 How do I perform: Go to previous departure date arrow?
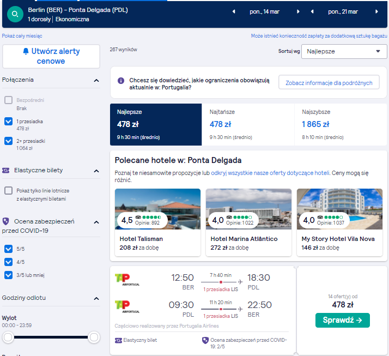coord(234,11)
